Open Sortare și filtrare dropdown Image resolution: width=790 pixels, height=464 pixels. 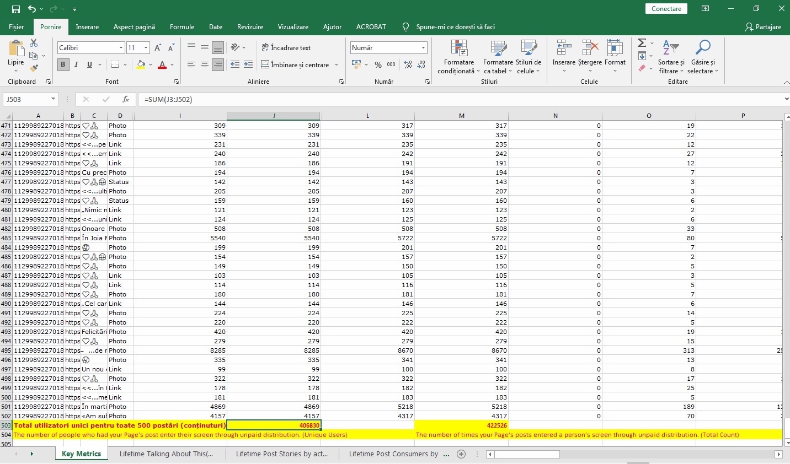[x=671, y=57]
